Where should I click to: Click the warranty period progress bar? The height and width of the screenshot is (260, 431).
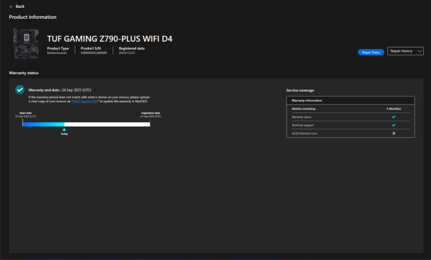(87, 124)
